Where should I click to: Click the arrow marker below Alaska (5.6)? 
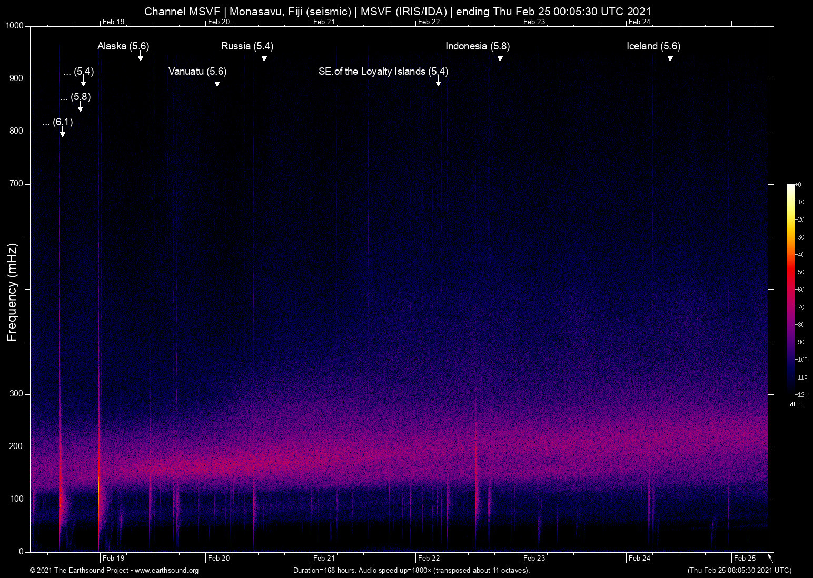point(141,57)
